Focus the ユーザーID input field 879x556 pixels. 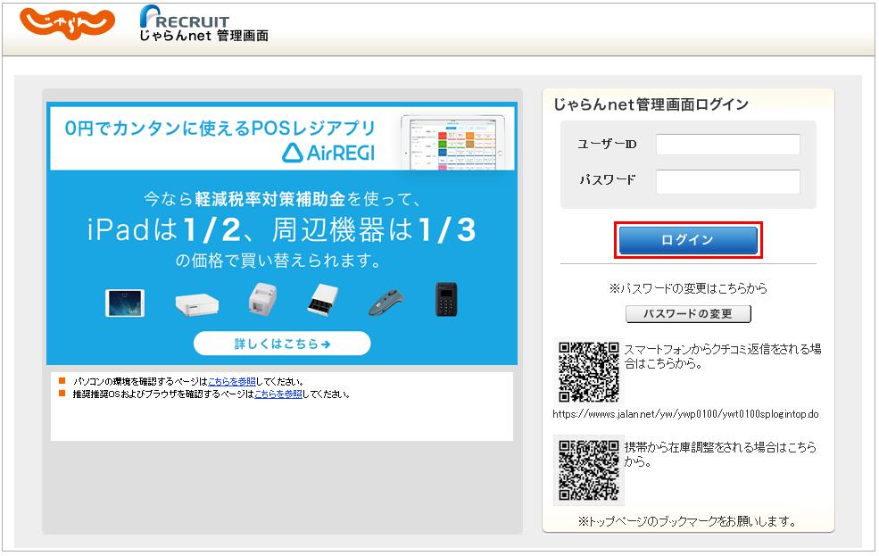point(727,145)
